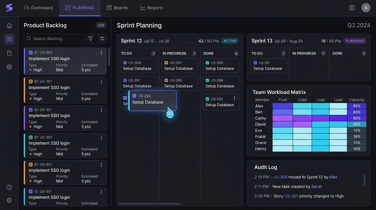Click the ACTIVE badge on Sprint 12
Viewport: 376px width, 210px height.
click(x=230, y=41)
